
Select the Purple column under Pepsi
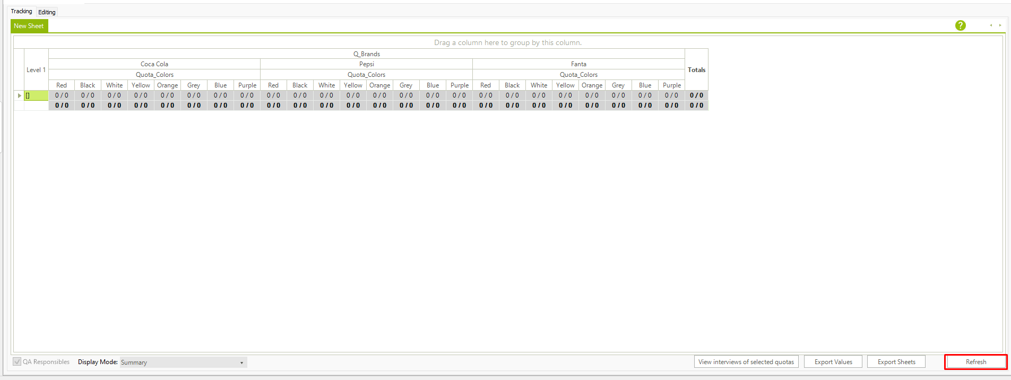pyautogui.click(x=459, y=85)
